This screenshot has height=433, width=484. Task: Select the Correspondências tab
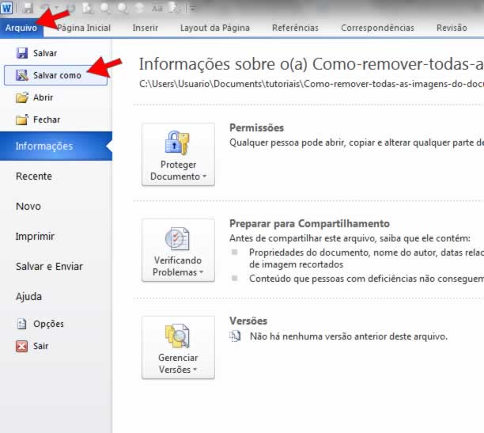[377, 28]
